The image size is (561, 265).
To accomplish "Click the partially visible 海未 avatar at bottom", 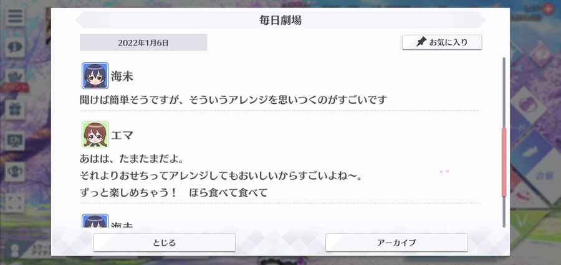I will 95,221.
